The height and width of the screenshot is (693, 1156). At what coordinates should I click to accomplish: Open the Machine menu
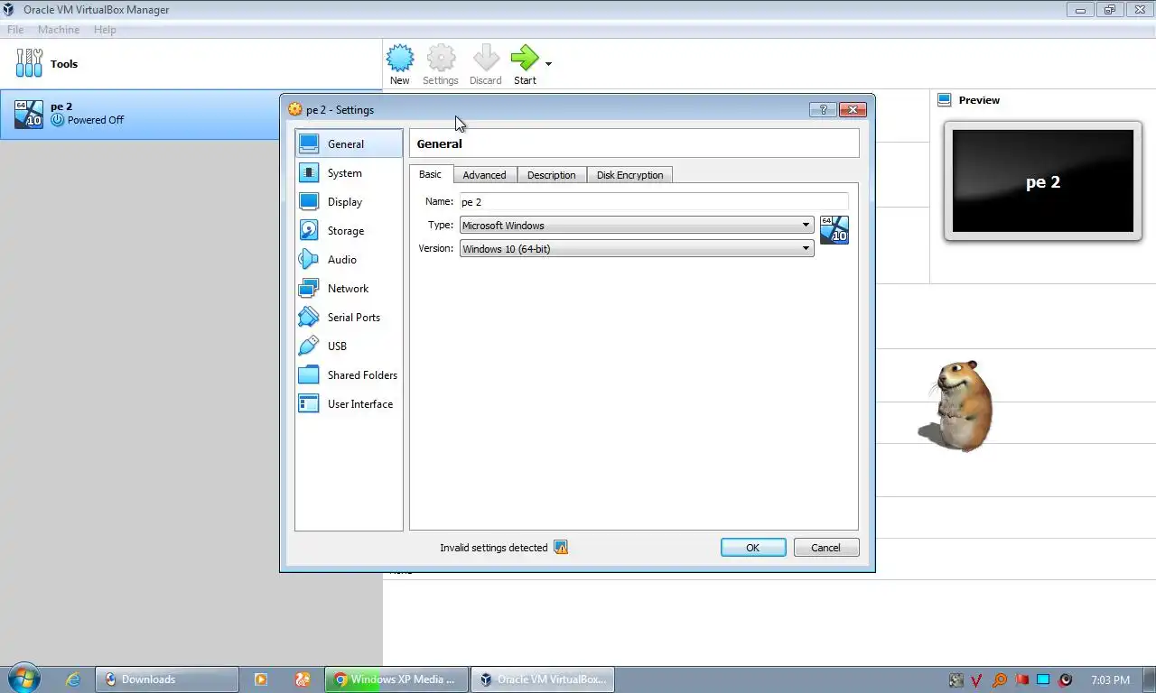(x=59, y=30)
